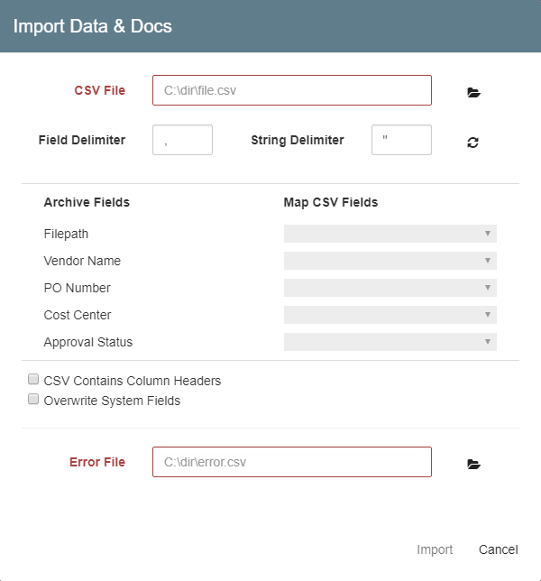The height and width of the screenshot is (581, 541).
Task: Open the folder browser for Error File
Action: 473,464
